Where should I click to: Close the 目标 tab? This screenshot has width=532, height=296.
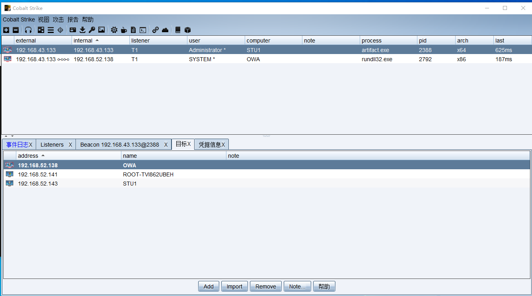coord(189,144)
